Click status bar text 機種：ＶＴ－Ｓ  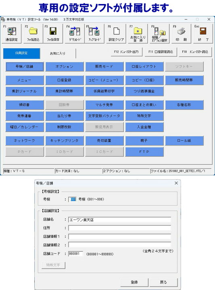click(x=14, y=171)
